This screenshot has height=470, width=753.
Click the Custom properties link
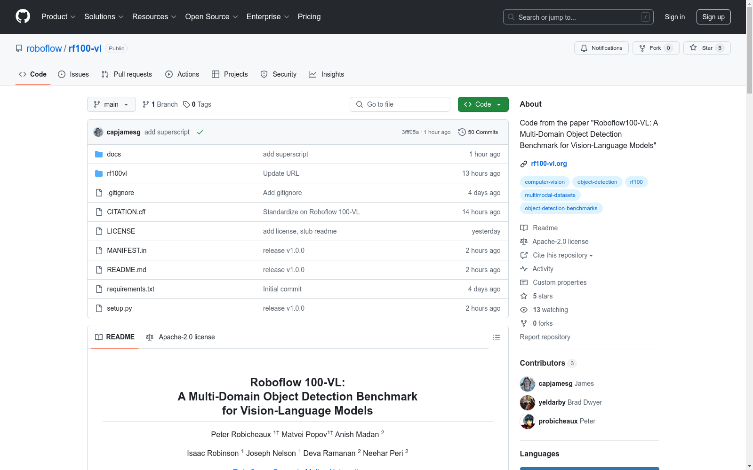tap(560, 282)
